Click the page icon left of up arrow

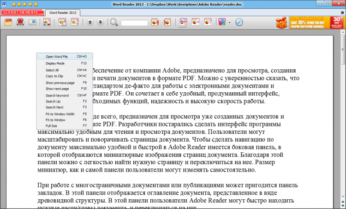pyautogui.click(x=75, y=22)
